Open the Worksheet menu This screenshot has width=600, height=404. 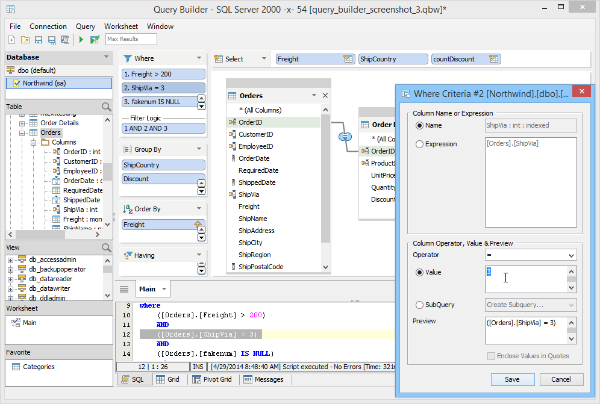coord(121,26)
